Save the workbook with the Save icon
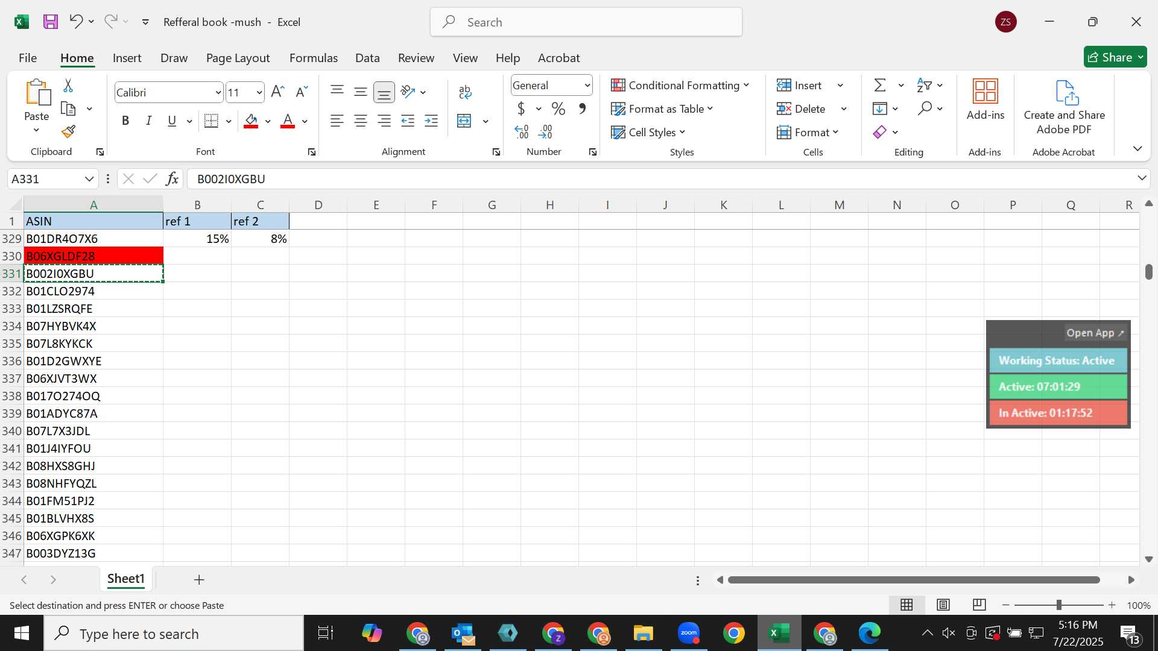The image size is (1158, 651). (51, 22)
